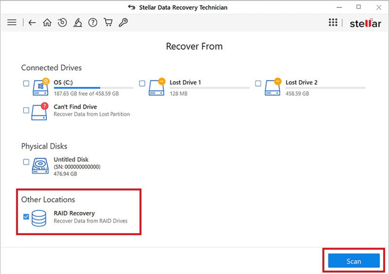This screenshot has height=274, width=389.
Task: Select the 'RAID Recovery' label
Action: tap(75, 213)
